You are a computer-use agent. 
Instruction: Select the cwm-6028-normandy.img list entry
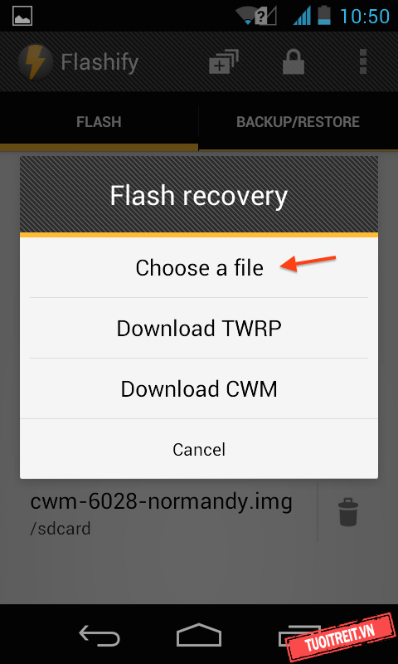pyautogui.click(x=161, y=513)
